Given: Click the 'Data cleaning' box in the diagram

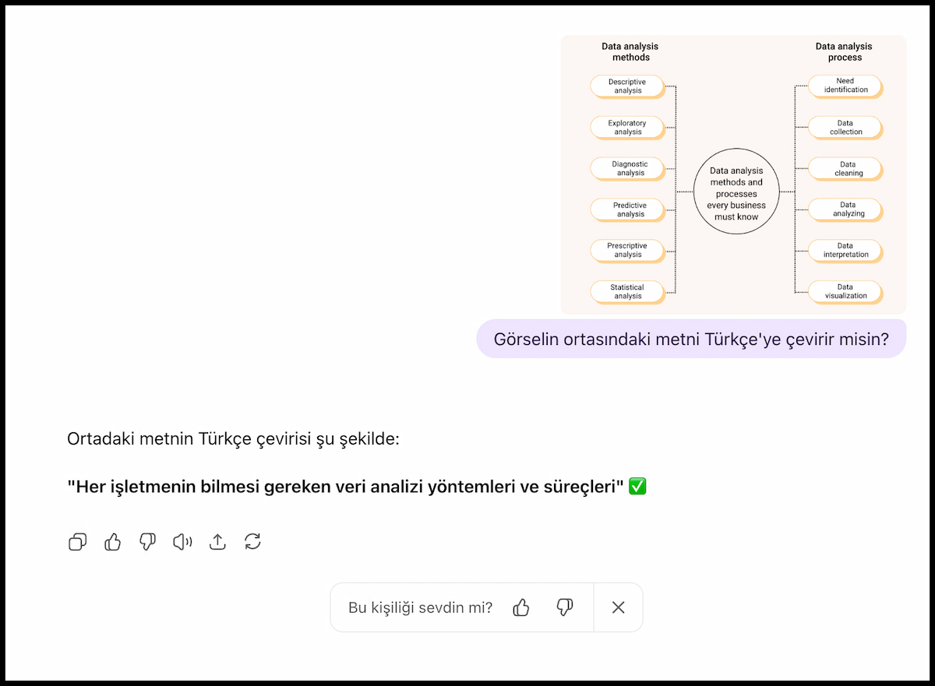Looking at the screenshot, I should pyautogui.click(x=847, y=168).
